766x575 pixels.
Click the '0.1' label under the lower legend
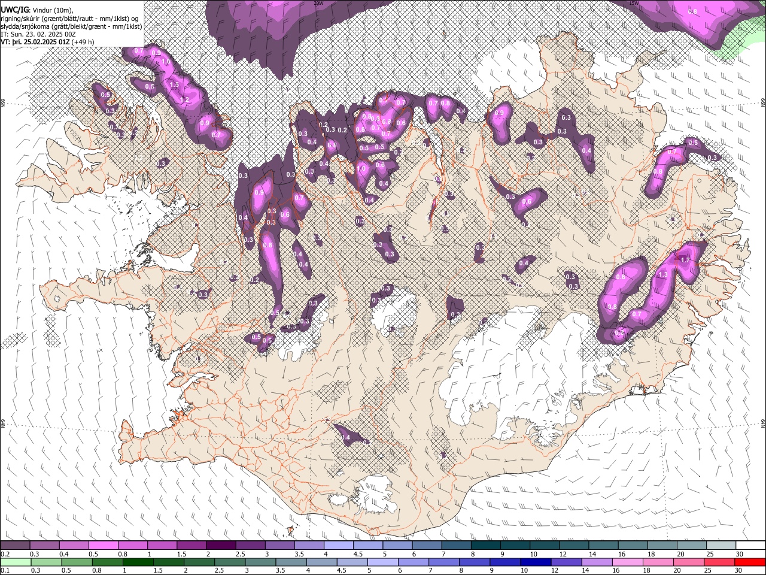coord(4,571)
